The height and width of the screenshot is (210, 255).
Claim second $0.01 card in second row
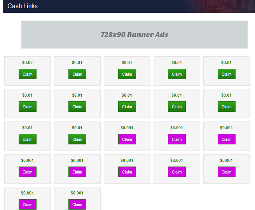[x=77, y=106]
